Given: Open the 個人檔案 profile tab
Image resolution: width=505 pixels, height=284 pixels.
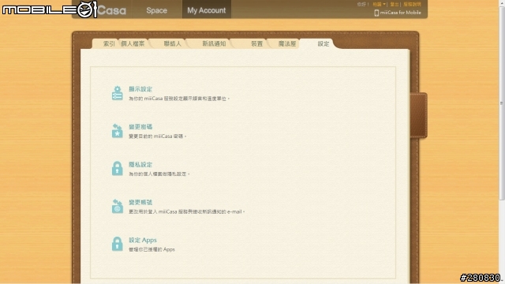Looking at the screenshot, I should (x=133, y=44).
